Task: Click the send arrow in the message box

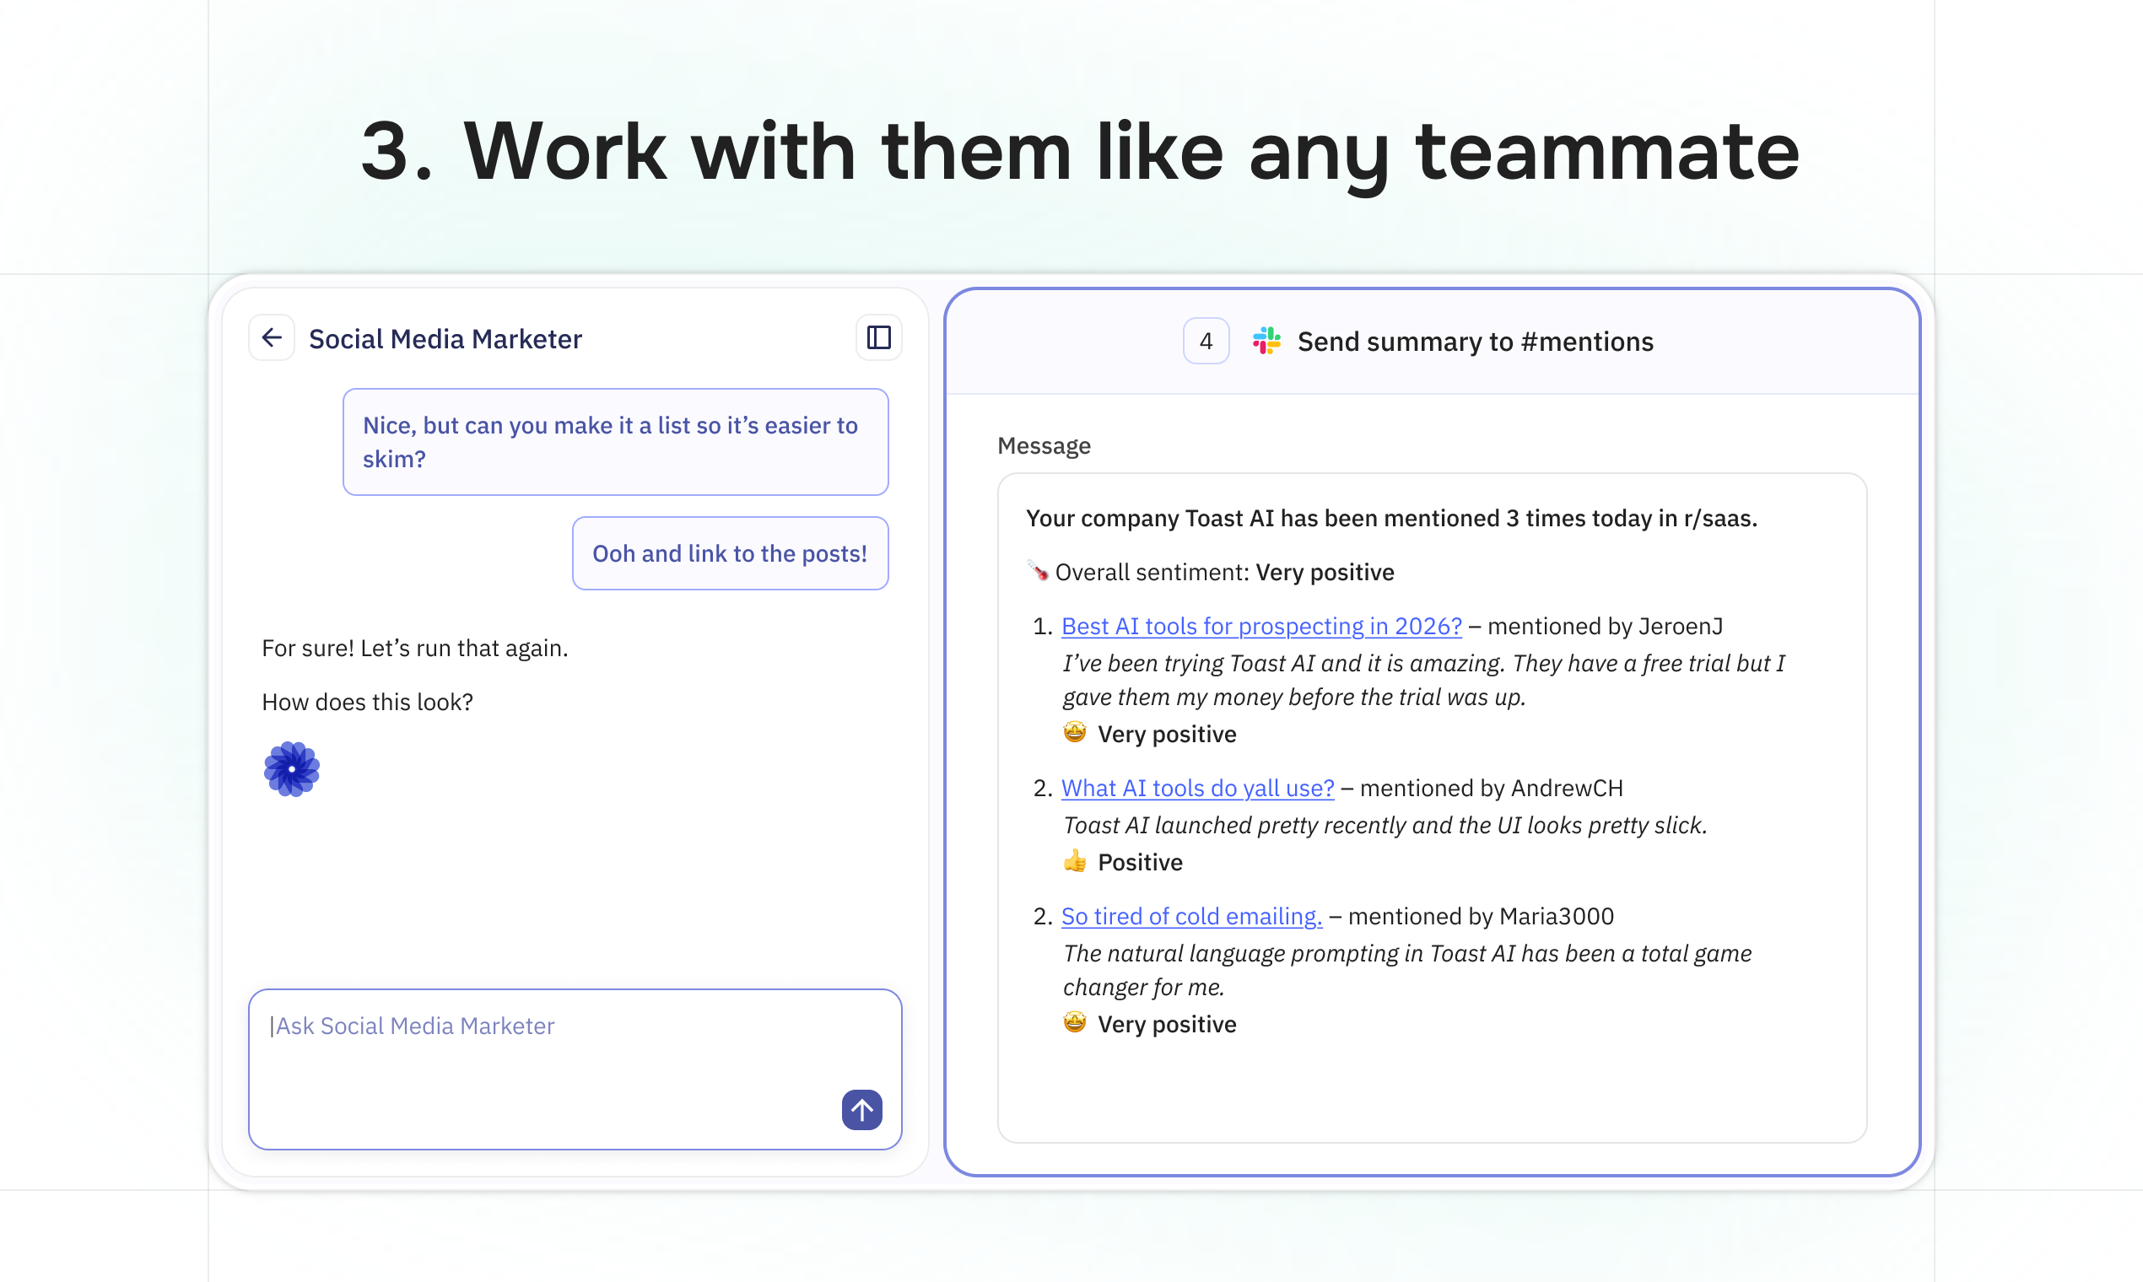Action: click(x=861, y=1110)
